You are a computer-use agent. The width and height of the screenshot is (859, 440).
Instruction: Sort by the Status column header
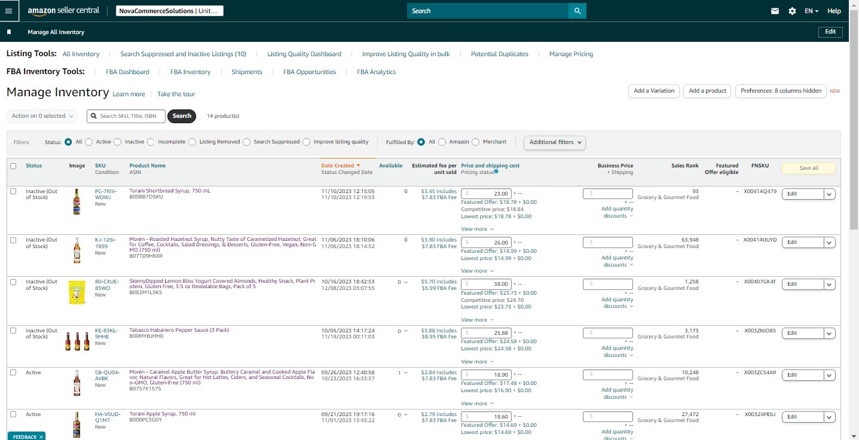pyautogui.click(x=34, y=166)
